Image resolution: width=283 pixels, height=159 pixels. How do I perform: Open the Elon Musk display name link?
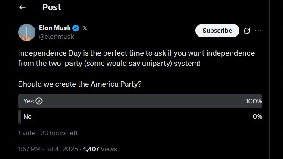[x=55, y=28]
